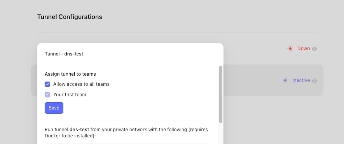Screen dimensions: 344x144
Task: Click the Assign tunnel to teams label
Action: pyautogui.click(x=70, y=74)
